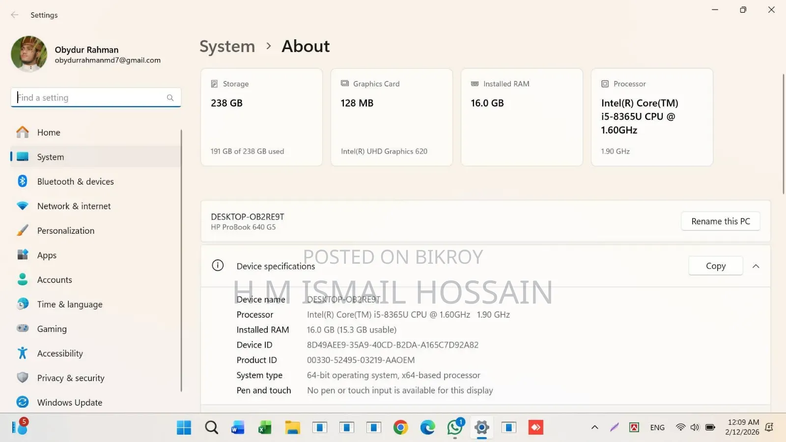Click the purple pen icon in the tray
786x442 pixels.
614,427
